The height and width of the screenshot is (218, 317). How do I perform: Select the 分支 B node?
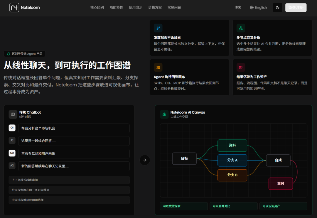click(x=232, y=175)
